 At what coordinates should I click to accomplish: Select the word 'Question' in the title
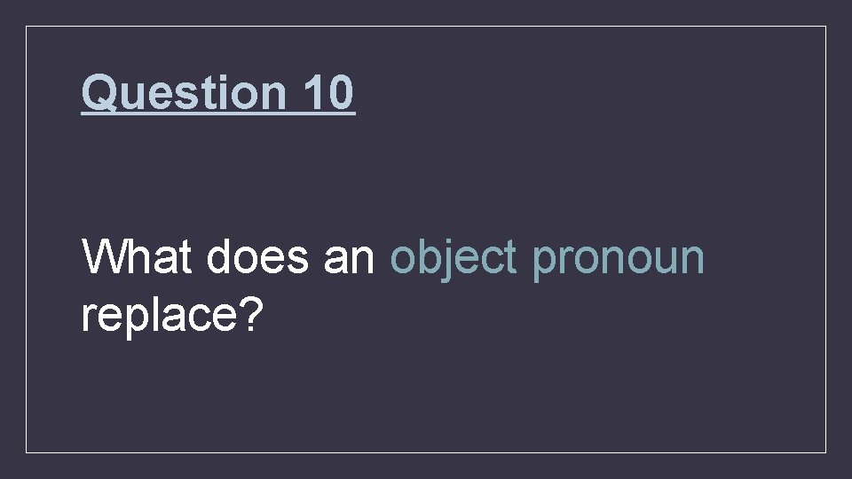[184, 93]
